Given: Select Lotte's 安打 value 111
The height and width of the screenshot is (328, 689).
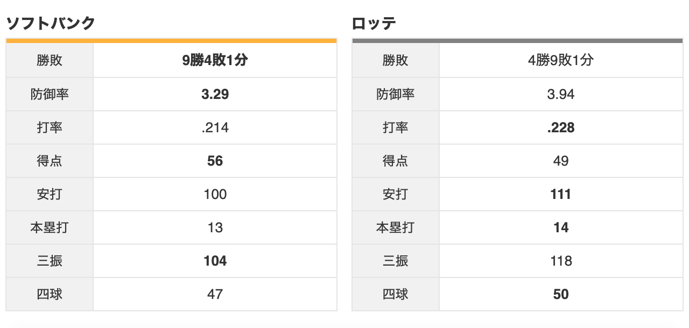Looking at the screenshot, I should (561, 194).
